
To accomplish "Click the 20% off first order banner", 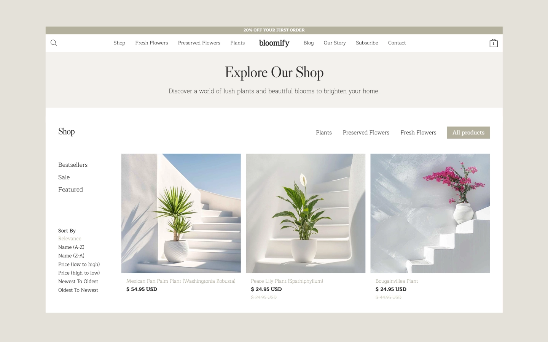I will (x=274, y=30).
